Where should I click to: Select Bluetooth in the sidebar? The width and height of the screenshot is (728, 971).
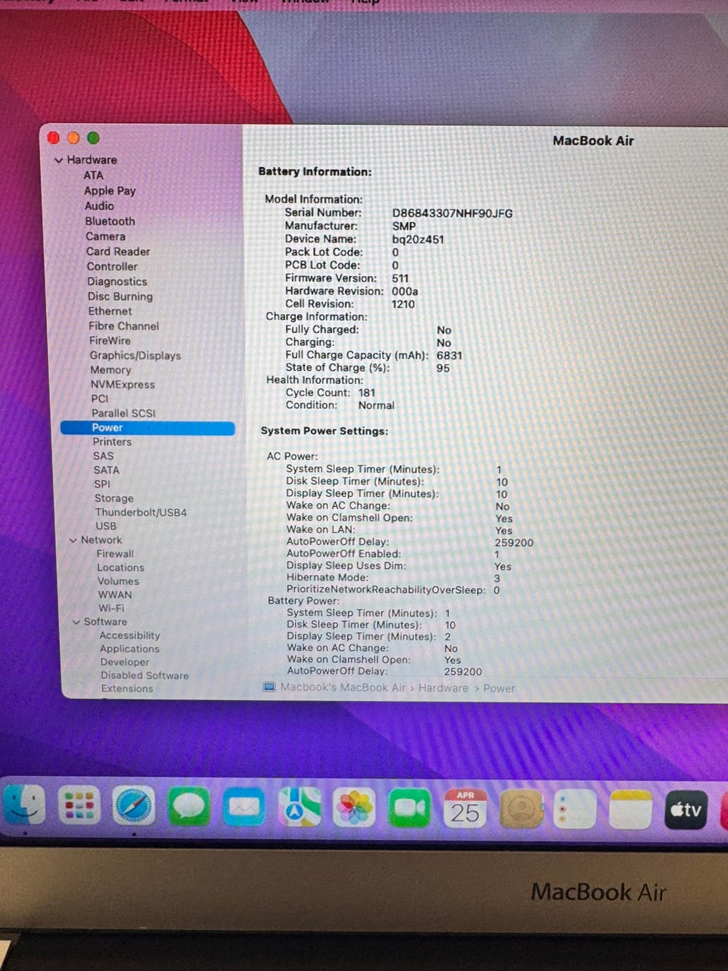point(110,221)
